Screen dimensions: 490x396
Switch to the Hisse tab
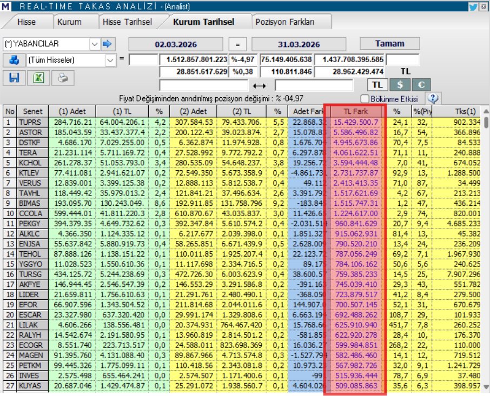27,22
